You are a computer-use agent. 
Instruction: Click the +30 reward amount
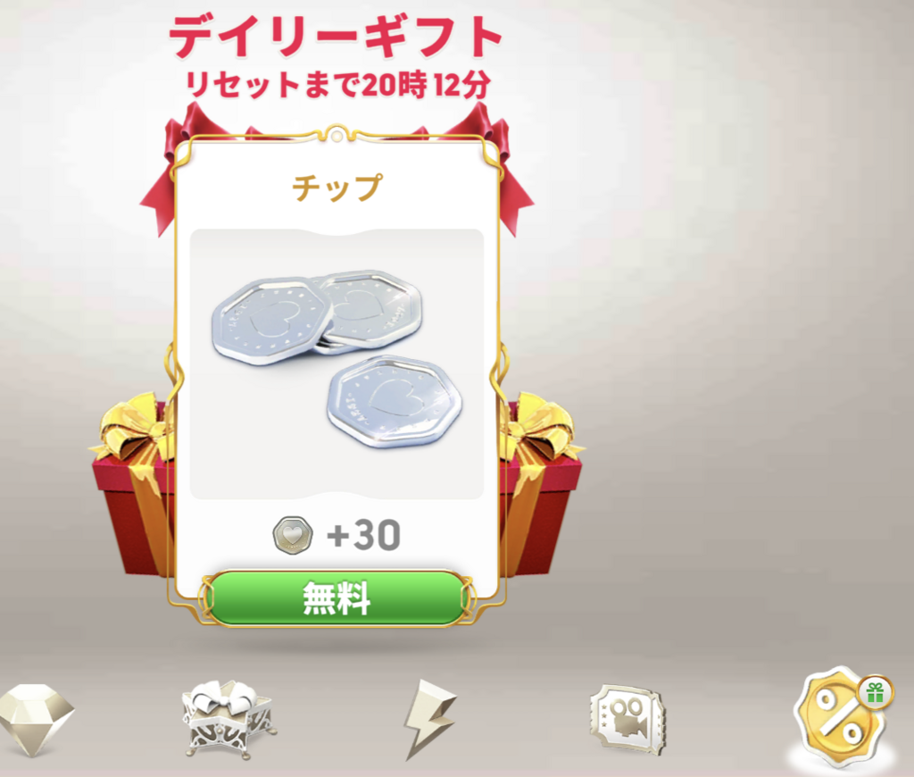pos(364,535)
